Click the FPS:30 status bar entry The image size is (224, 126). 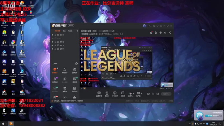tap(137, 101)
